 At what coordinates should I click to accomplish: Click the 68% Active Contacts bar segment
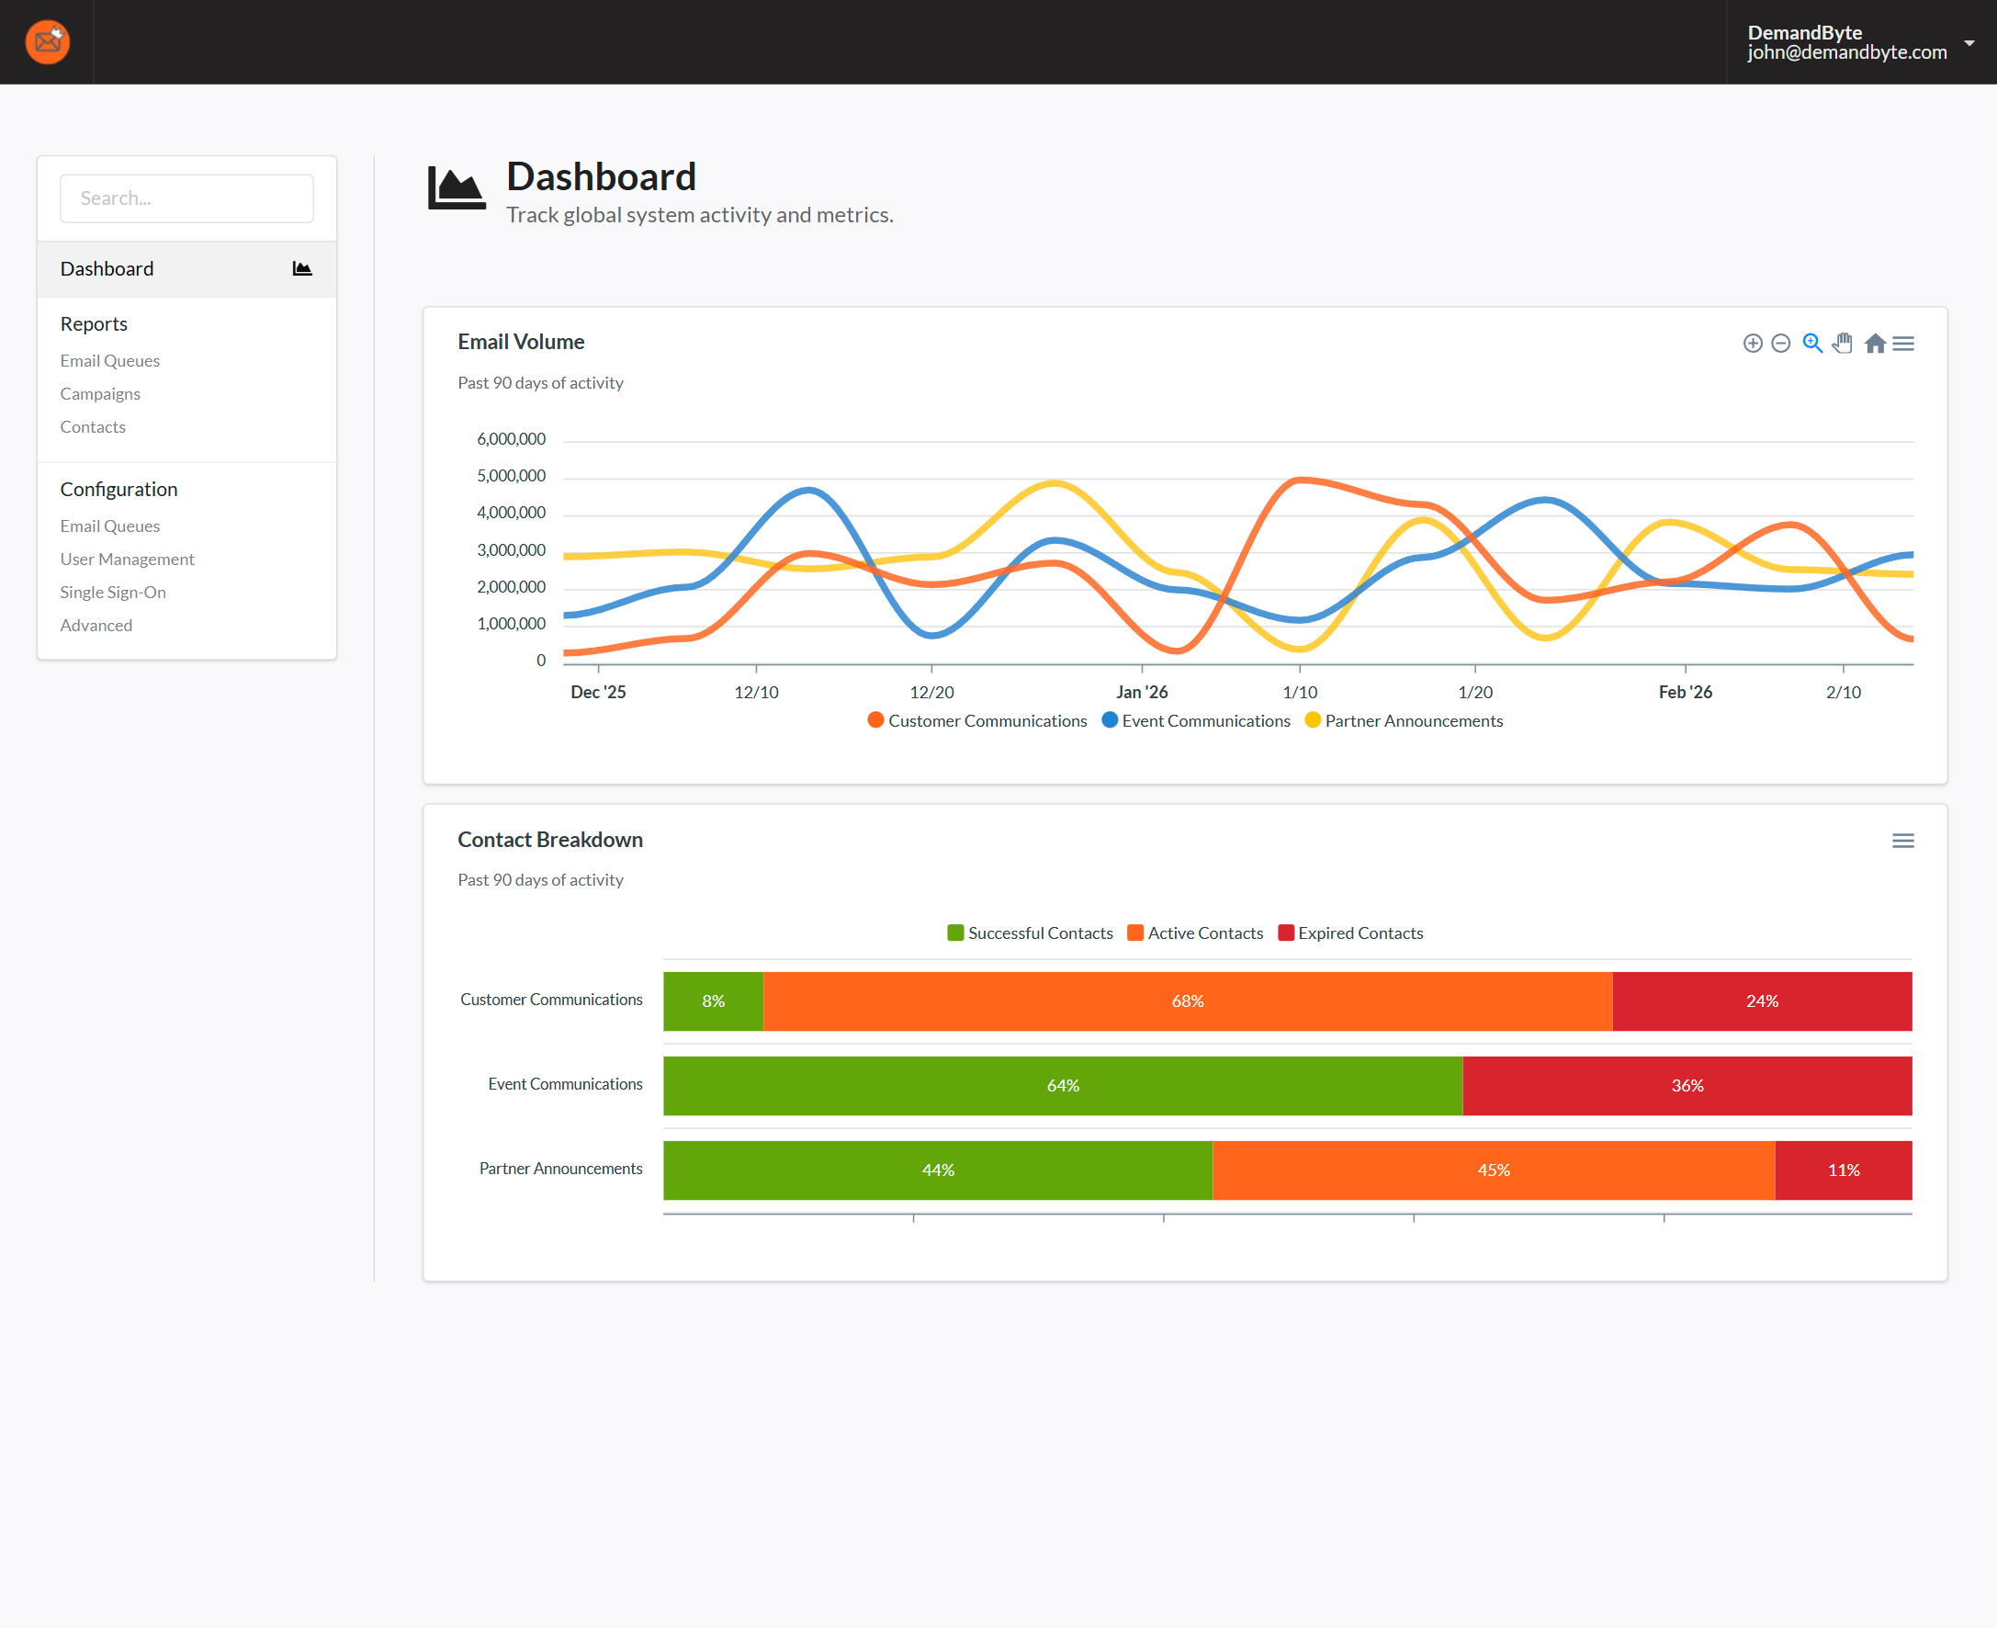[x=1187, y=1001]
